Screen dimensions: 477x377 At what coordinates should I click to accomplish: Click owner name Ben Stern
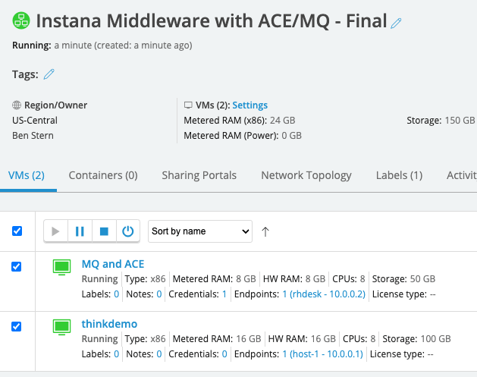click(33, 136)
